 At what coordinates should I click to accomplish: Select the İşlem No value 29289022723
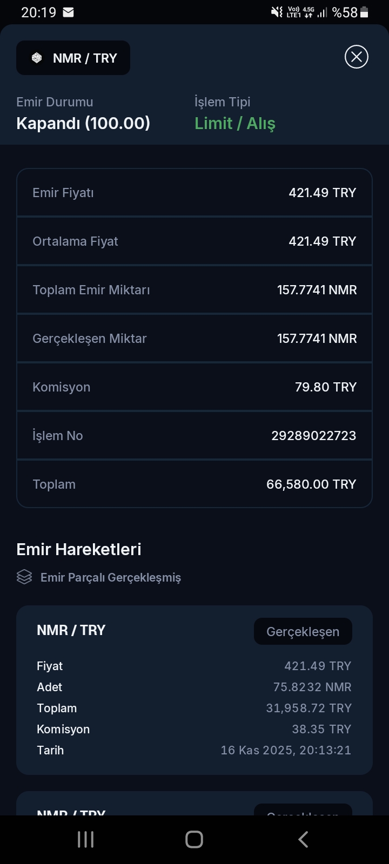[x=313, y=436]
